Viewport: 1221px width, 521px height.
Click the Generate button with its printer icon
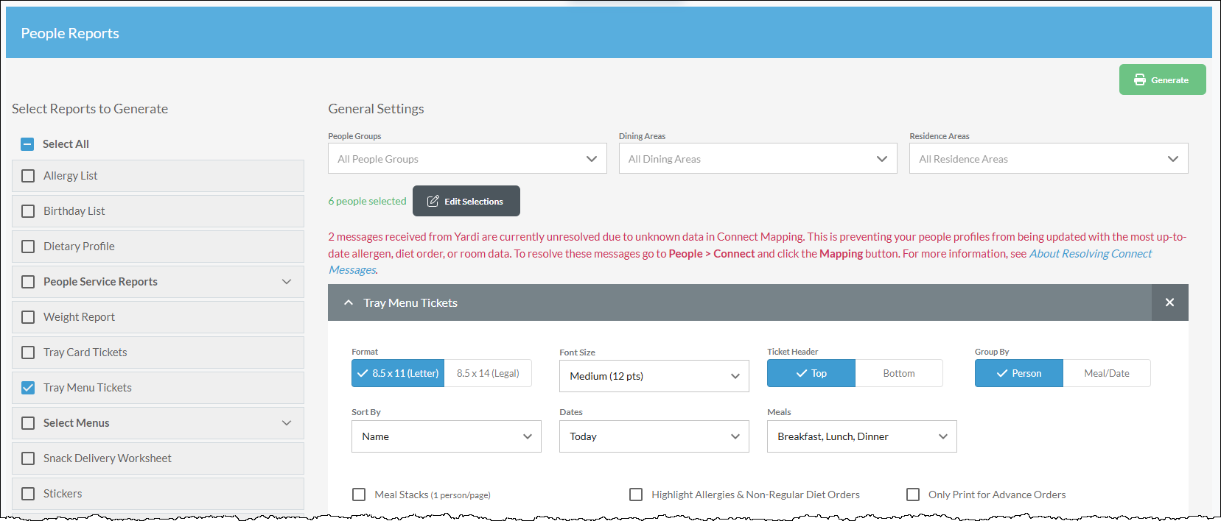point(1162,79)
